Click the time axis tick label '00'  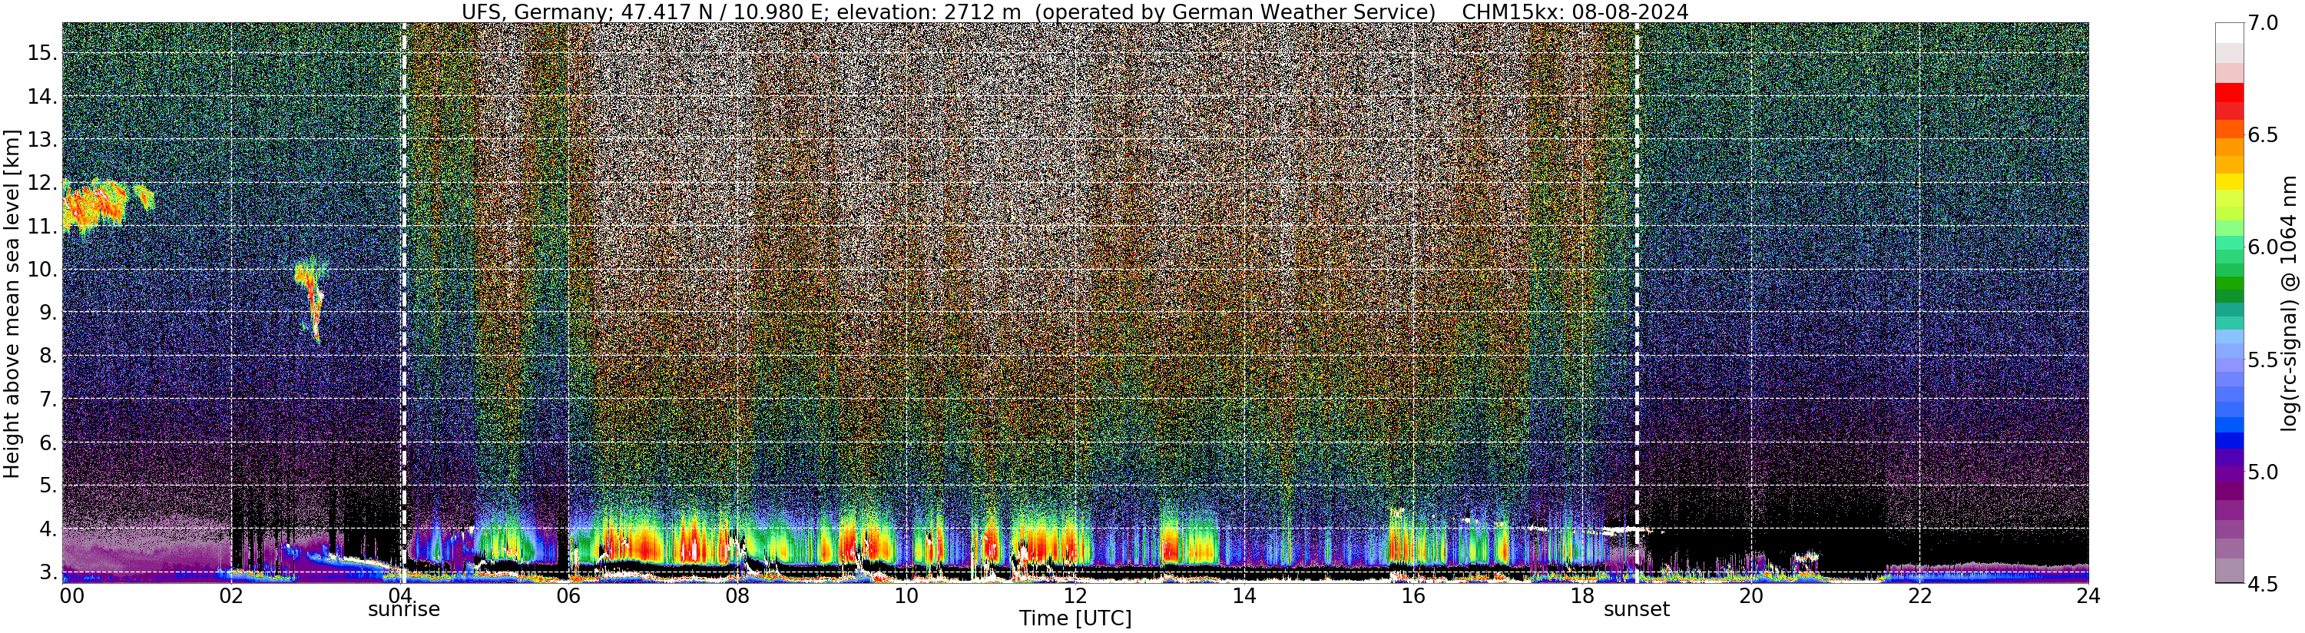pyautogui.click(x=71, y=595)
